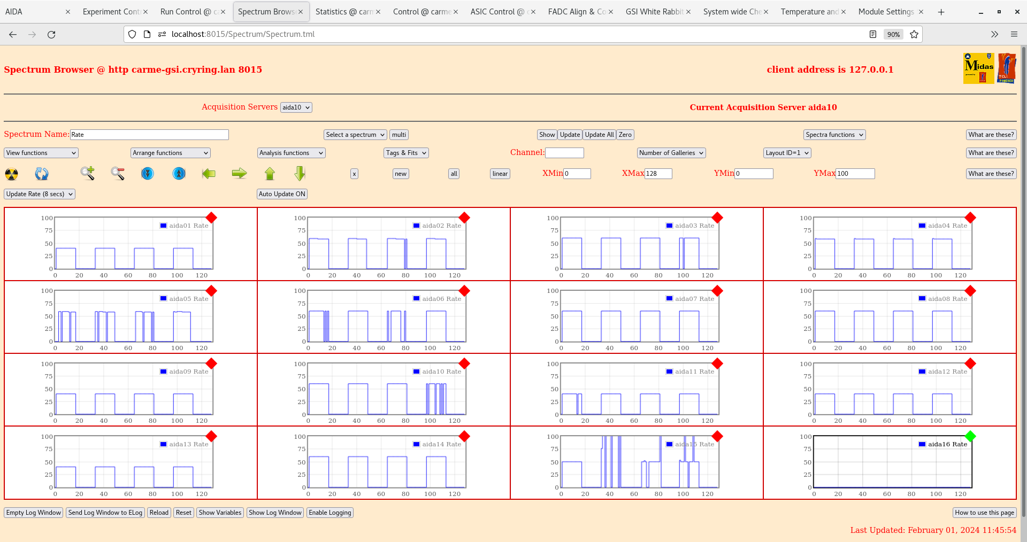The width and height of the screenshot is (1027, 542).
Task: Select the Zero spectrum radiation icon
Action: tap(11, 174)
